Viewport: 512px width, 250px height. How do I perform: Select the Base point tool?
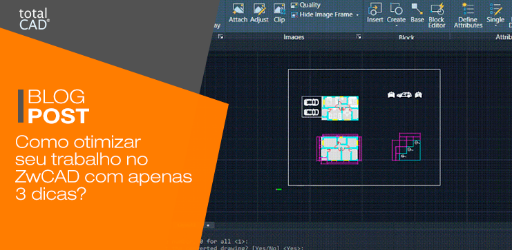[x=417, y=12]
